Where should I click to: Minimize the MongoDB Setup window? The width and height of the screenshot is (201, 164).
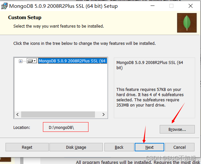coord(153,6)
